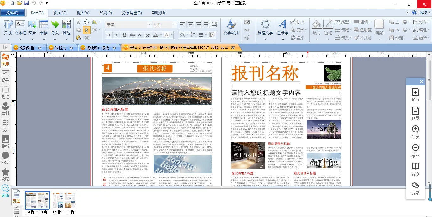Open 素材 materials in left sidebar
The image size is (432, 217).
5,108
